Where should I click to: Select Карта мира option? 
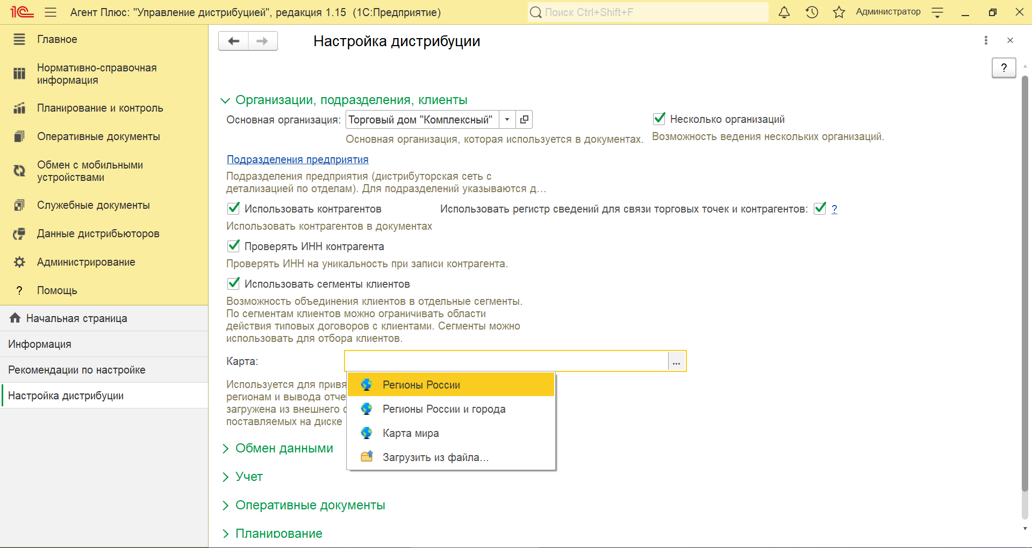coord(451,433)
